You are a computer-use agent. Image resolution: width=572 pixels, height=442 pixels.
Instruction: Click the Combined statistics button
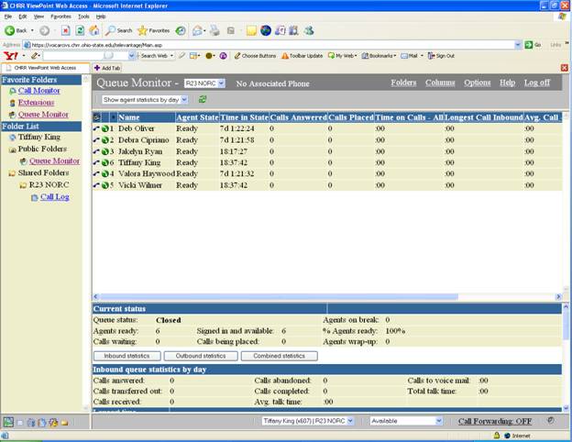tap(280, 356)
